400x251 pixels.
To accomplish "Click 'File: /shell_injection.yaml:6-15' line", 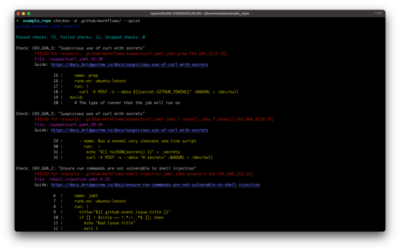I will coord(72,179).
